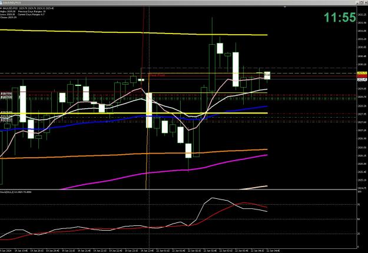Click the yellow price label on the price axis
The width and height of the screenshot is (368, 253).
tap(362, 73)
